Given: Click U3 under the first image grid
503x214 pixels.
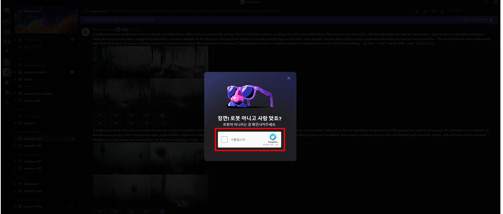Looking at the screenshot, I should [x=131, y=115].
